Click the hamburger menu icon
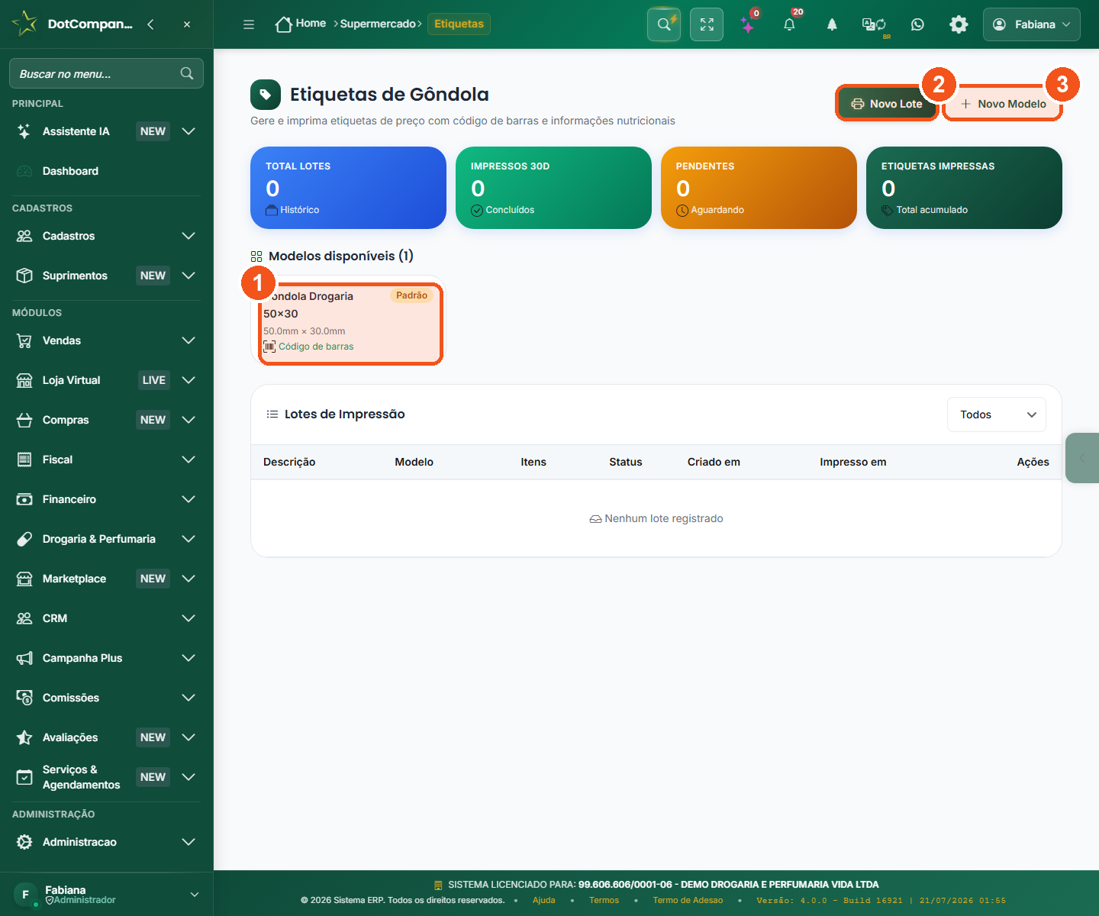This screenshot has height=916, width=1099. (x=249, y=24)
